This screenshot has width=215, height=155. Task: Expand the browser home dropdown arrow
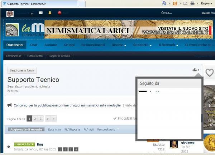pos(169,3)
